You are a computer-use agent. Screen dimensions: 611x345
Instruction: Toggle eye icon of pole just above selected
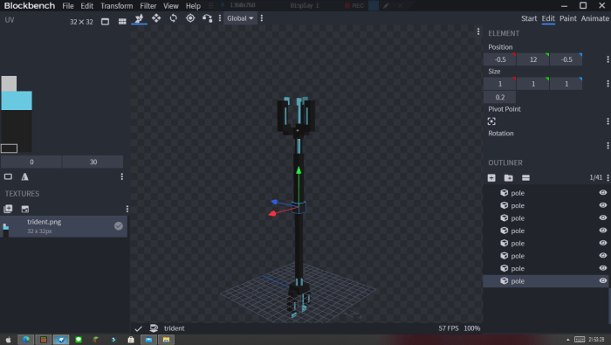(x=603, y=268)
